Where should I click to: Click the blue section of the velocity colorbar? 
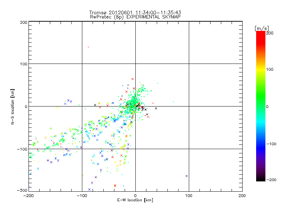pyautogui.click(x=260, y=142)
